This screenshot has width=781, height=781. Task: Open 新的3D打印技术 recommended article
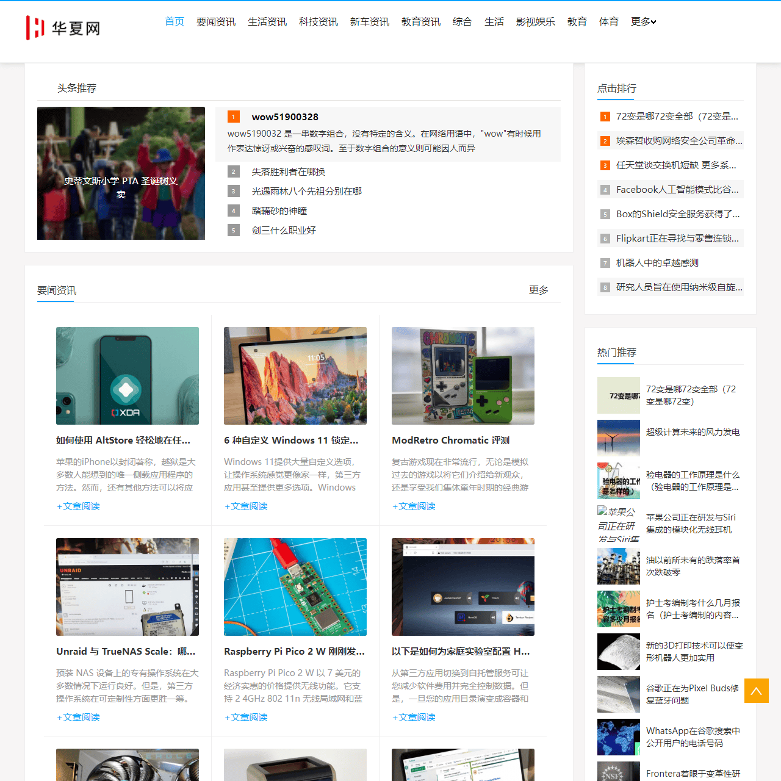[694, 652]
